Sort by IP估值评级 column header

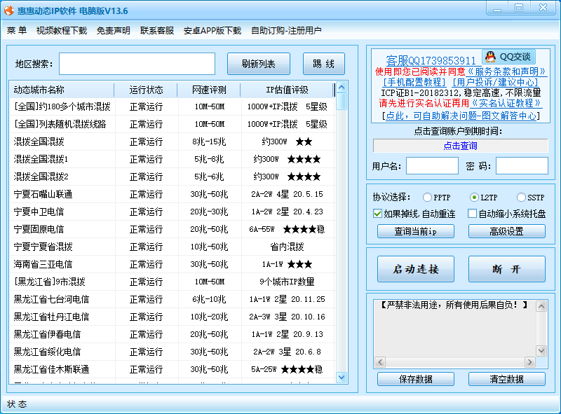287,90
